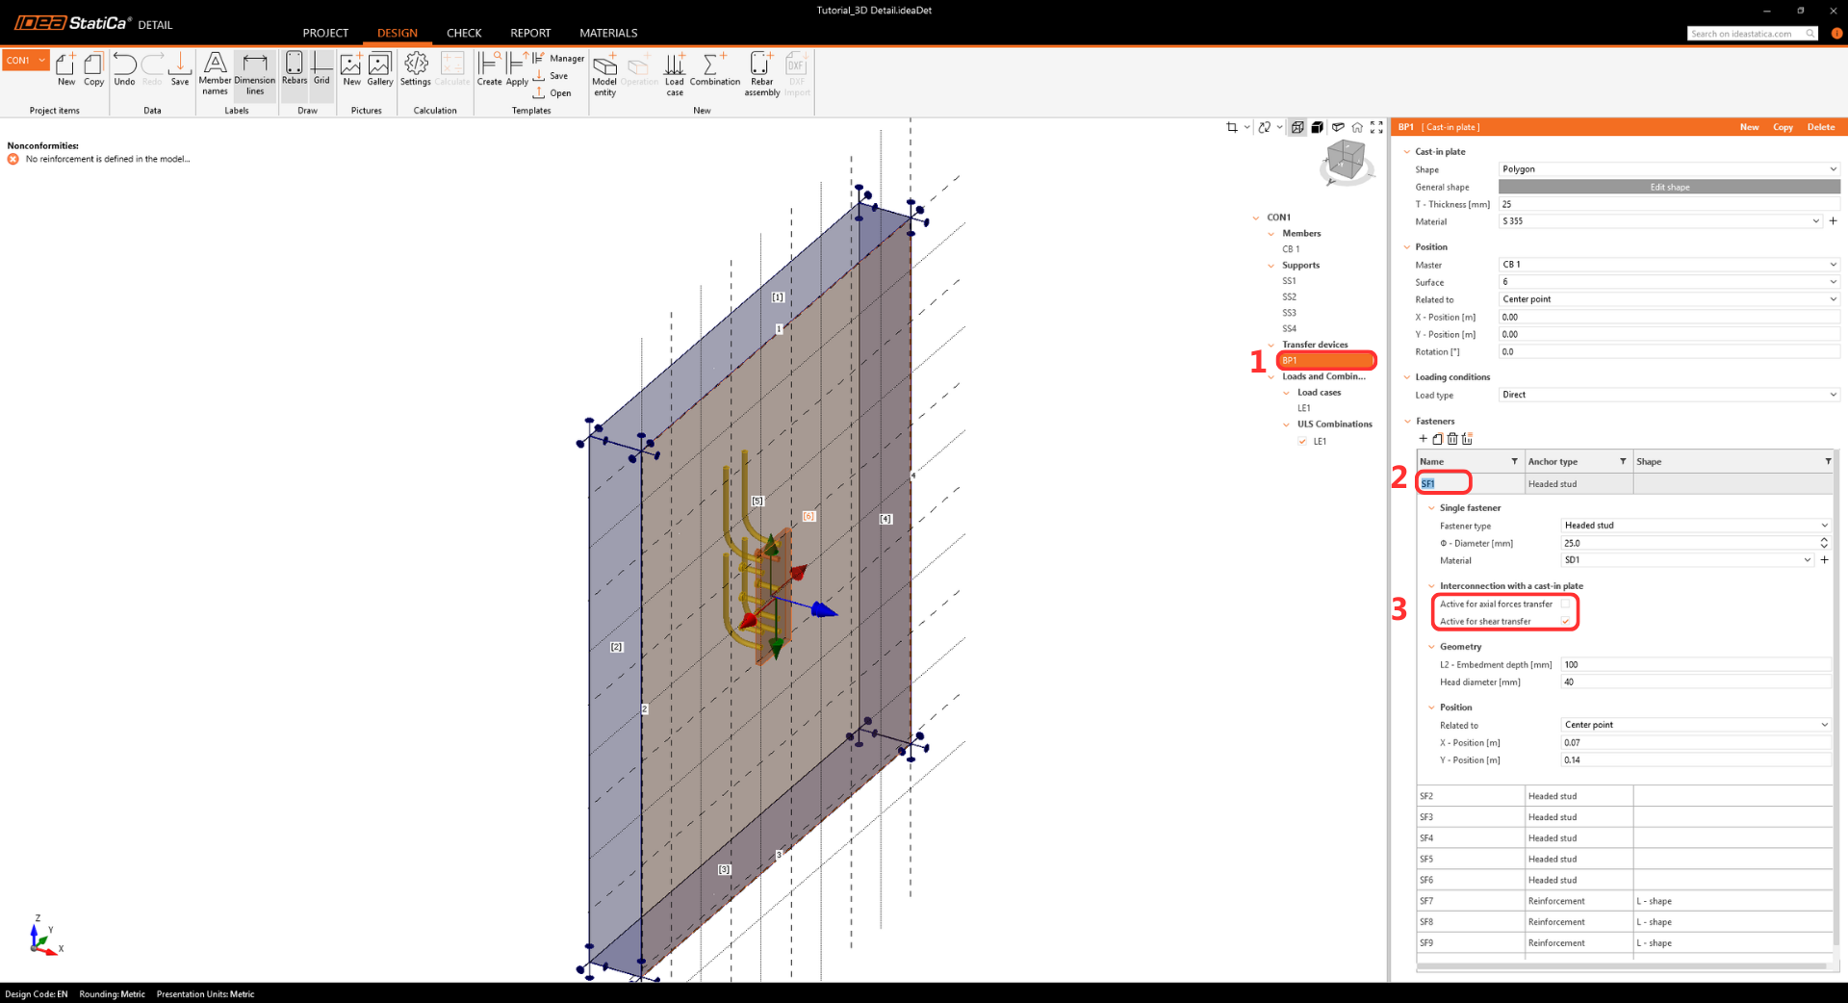Enable Active for axial forces transfer
The width and height of the screenshot is (1848, 1003).
tap(1566, 604)
